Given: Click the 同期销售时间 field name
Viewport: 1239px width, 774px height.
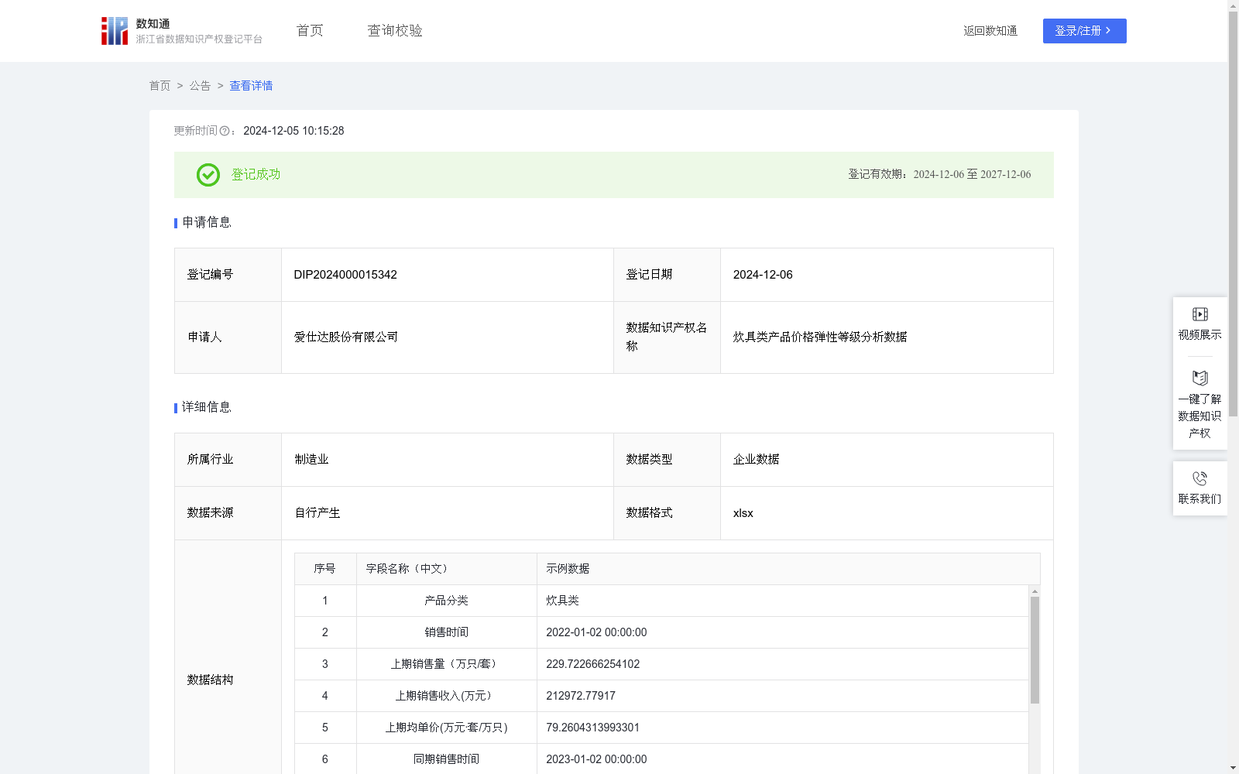Looking at the screenshot, I should [446, 759].
